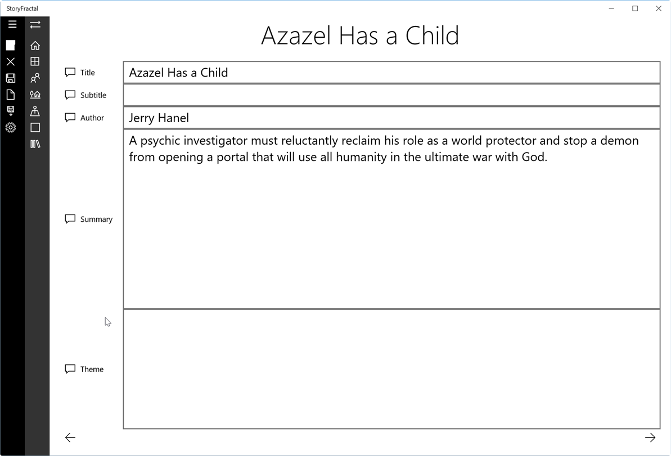Open the gear settings icon
Screen dimensions: 671x456
pos(11,128)
